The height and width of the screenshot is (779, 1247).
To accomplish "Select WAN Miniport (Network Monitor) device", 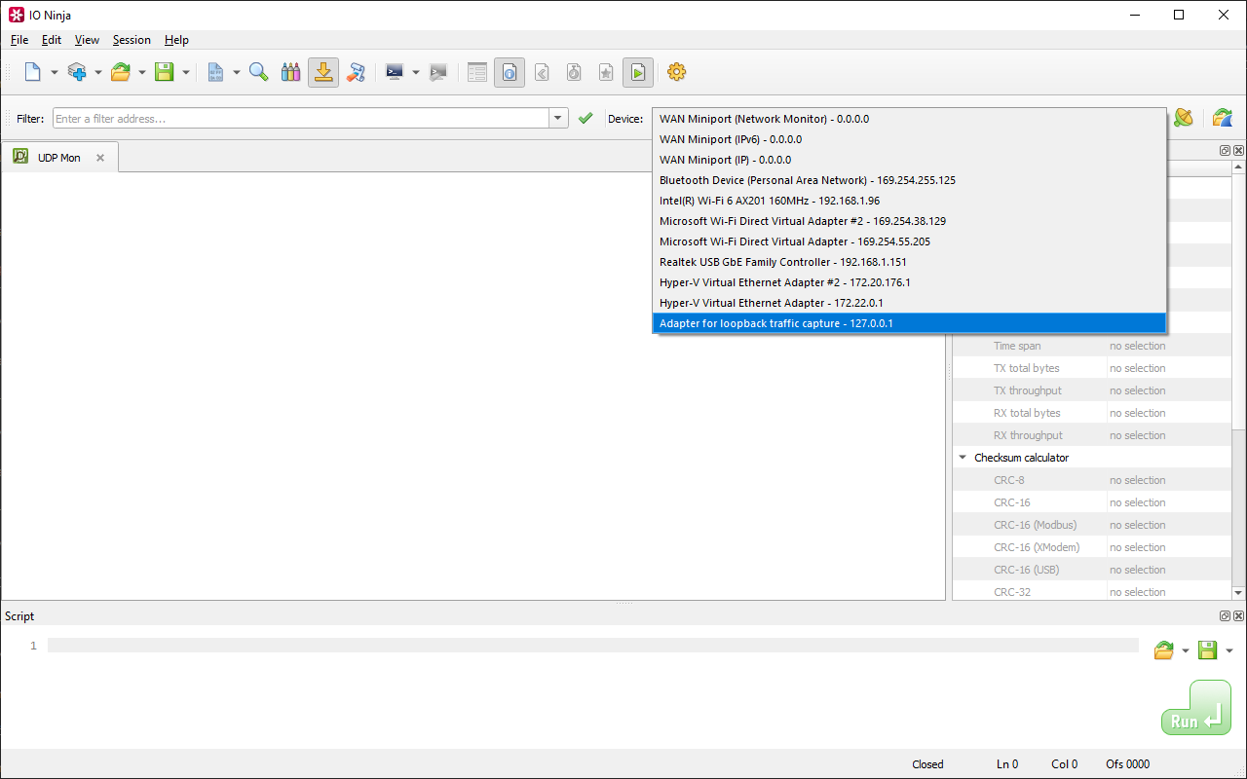I will (x=909, y=119).
